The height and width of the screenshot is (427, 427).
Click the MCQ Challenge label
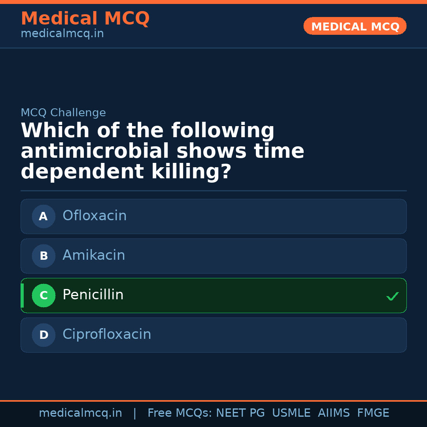pos(63,113)
